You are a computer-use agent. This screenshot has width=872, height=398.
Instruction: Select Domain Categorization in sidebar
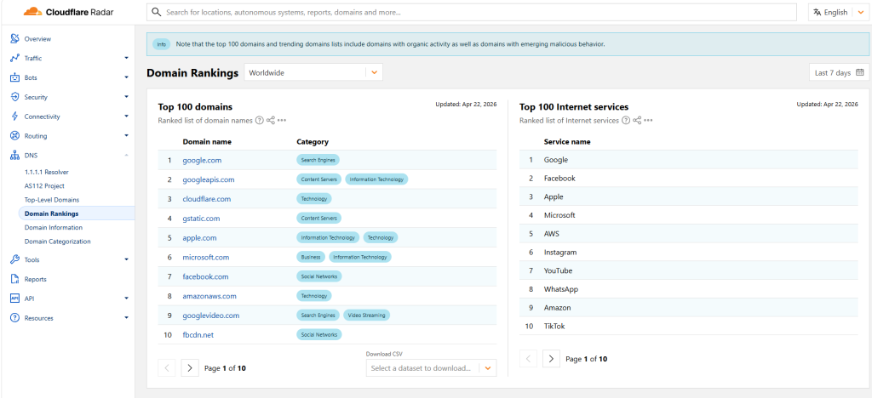pos(57,242)
